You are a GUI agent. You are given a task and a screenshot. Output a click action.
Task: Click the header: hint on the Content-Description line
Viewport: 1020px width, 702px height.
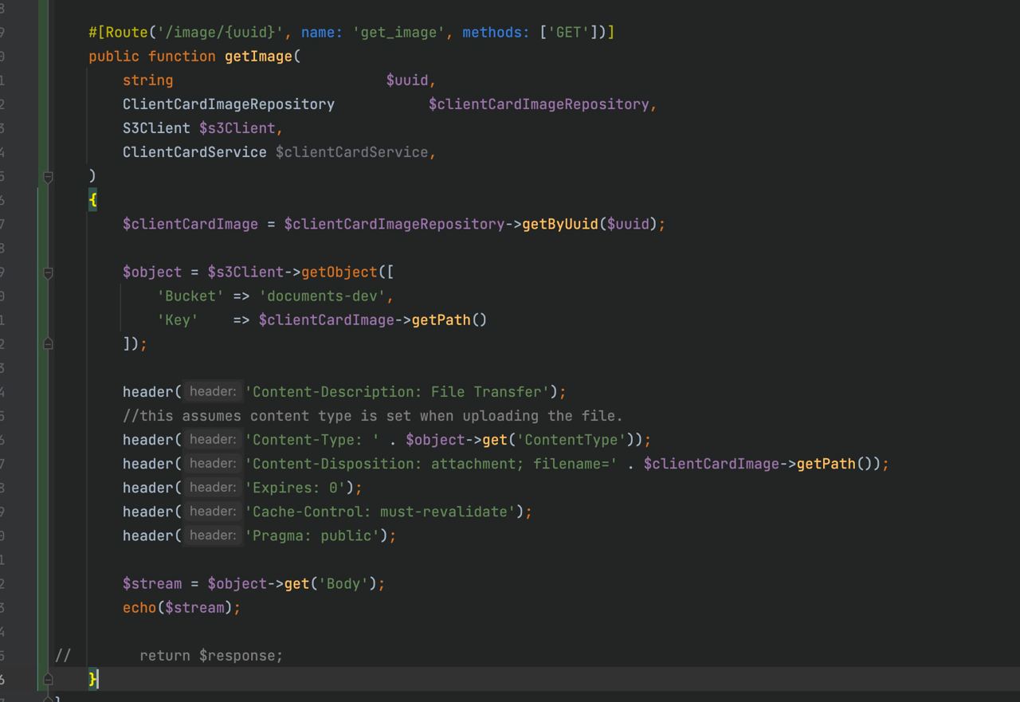coord(213,392)
